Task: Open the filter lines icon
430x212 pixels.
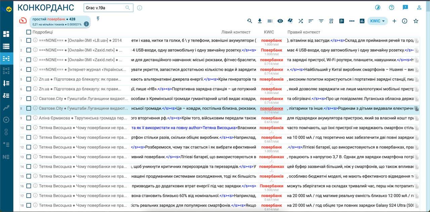Action: pos(321,21)
